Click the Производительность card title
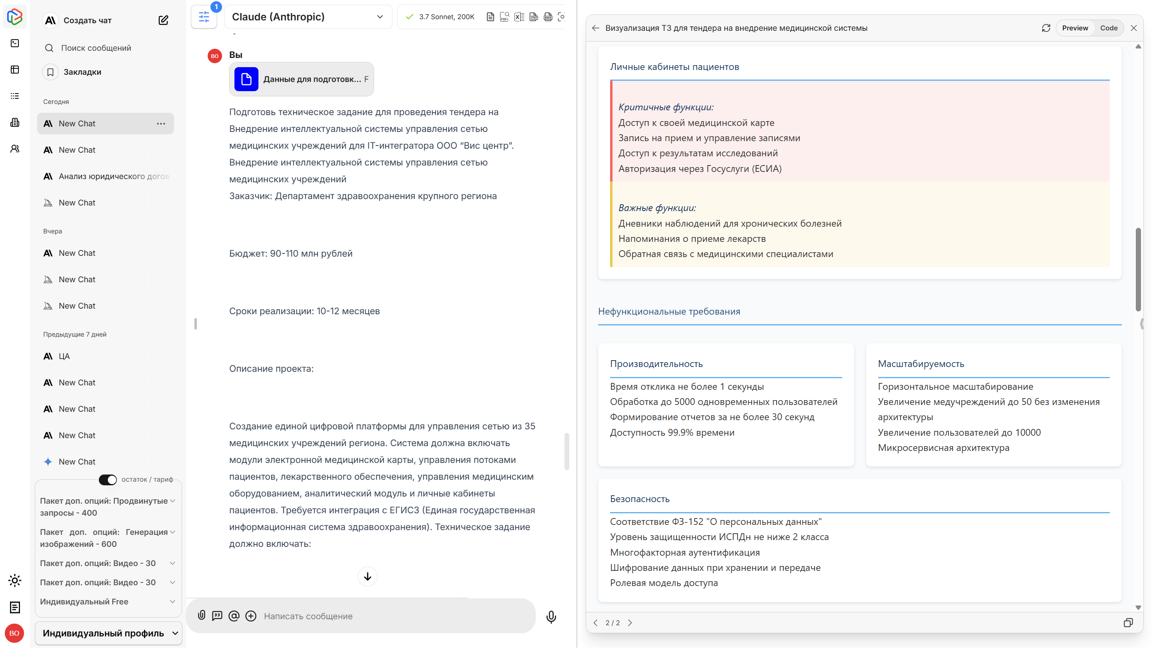 pyautogui.click(x=656, y=364)
